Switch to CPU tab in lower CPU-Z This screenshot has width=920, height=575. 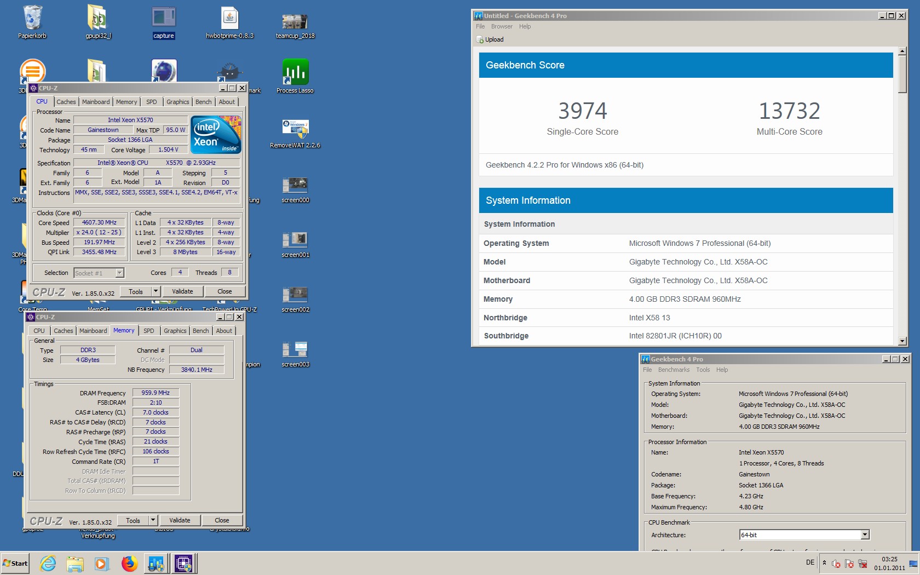pyautogui.click(x=39, y=331)
